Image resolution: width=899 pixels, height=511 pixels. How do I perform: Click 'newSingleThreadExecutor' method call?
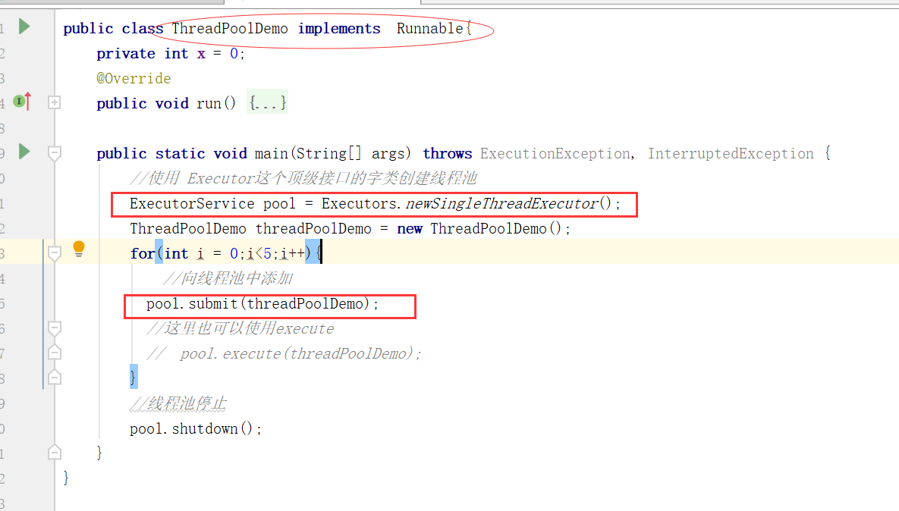pyautogui.click(x=502, y=203)
